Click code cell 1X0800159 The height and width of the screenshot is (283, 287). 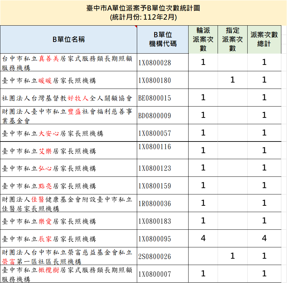(x=163, y=186)
